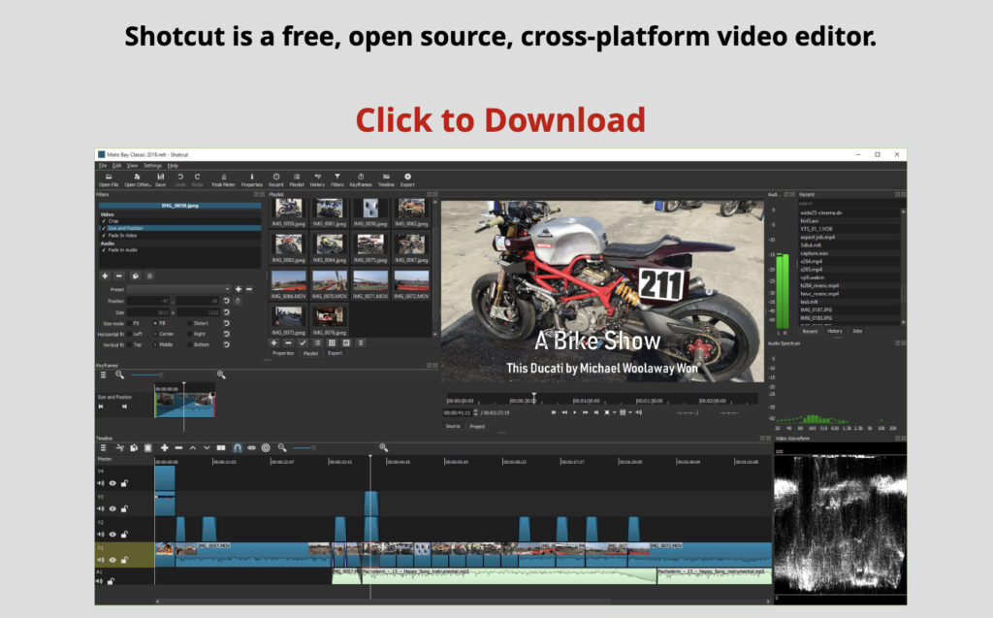Hide track V4 with eye icon
Screen dimensions: 993x618
coord(112,483)
